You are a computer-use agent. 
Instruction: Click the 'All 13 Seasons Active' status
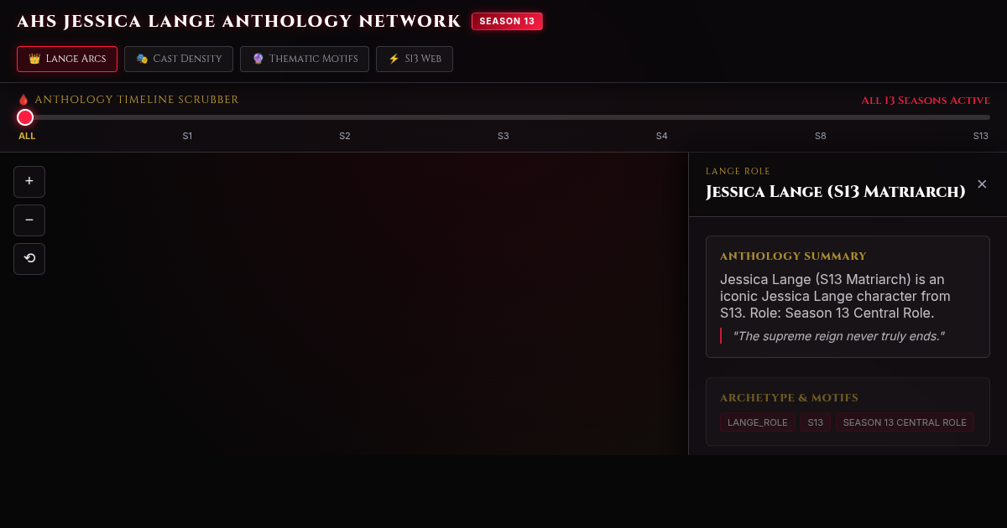click(926, 101)
